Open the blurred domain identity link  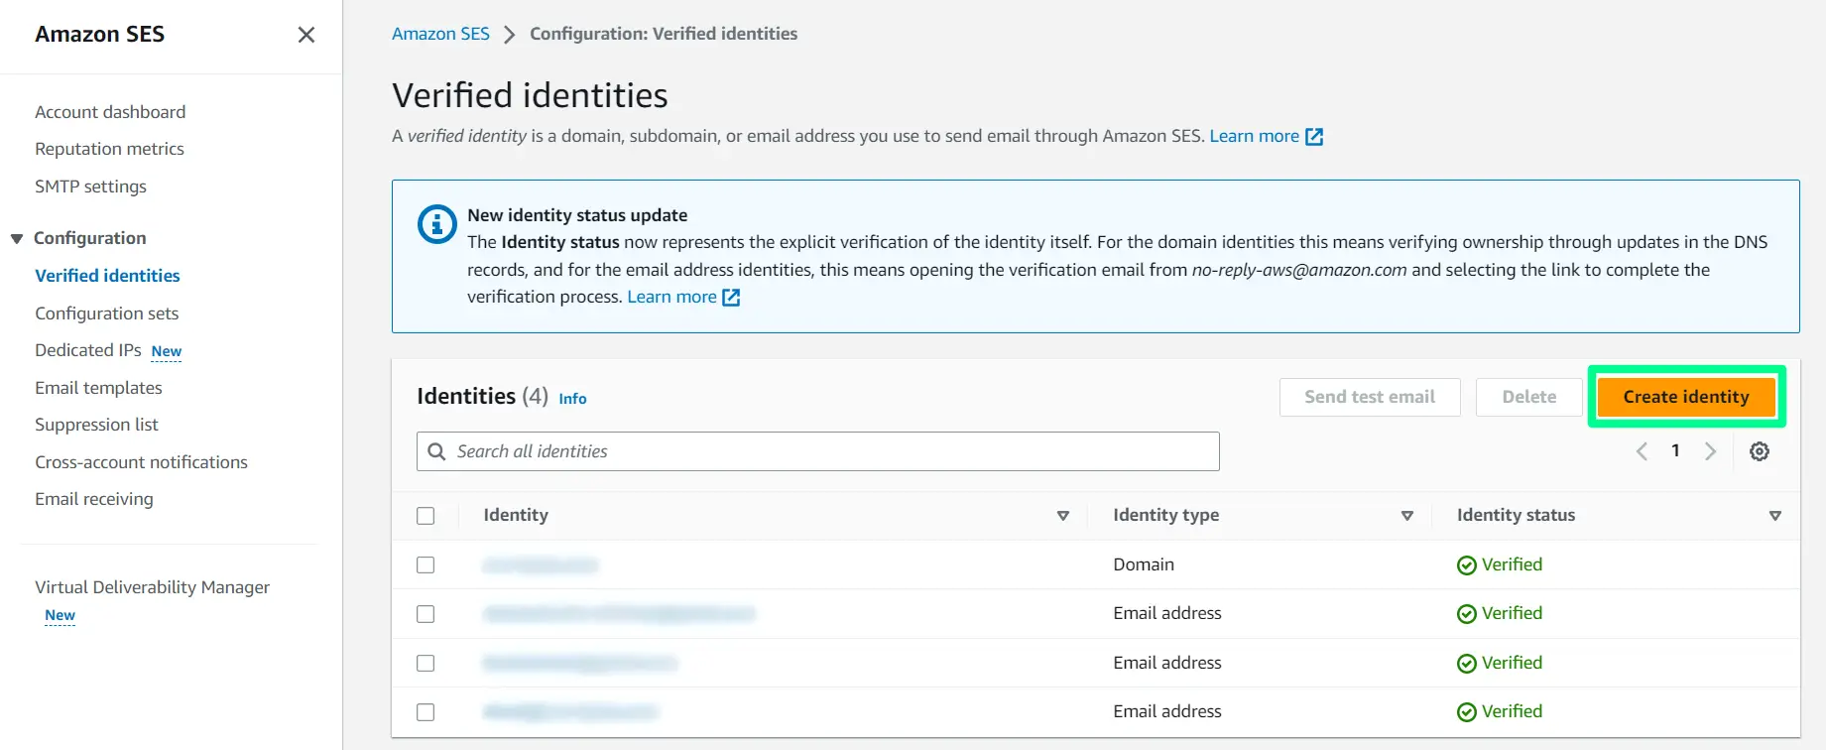click(541, 565)
